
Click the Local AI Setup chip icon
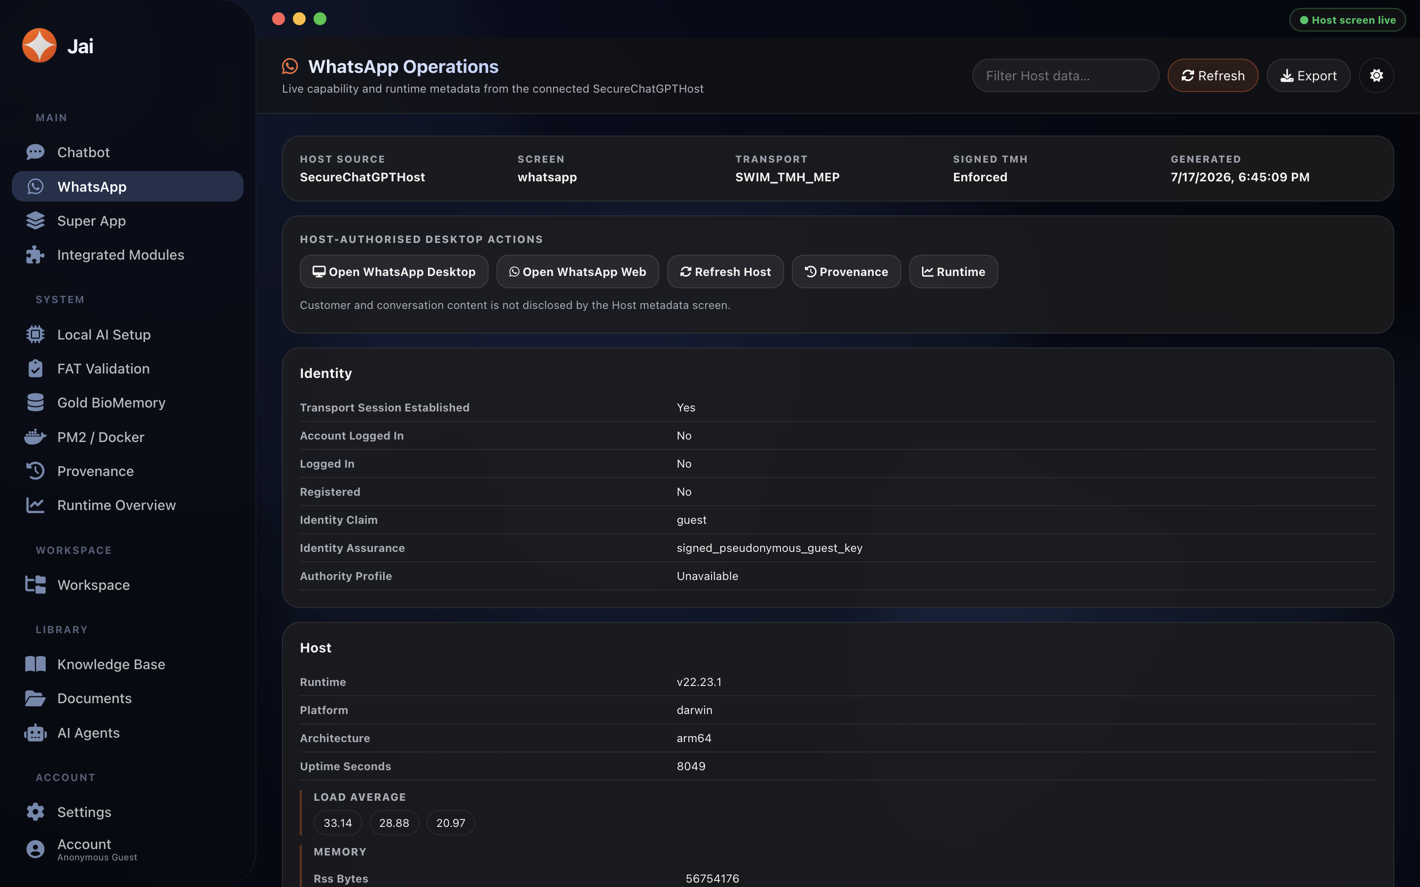pyautogui.click(x=35, y=335)
